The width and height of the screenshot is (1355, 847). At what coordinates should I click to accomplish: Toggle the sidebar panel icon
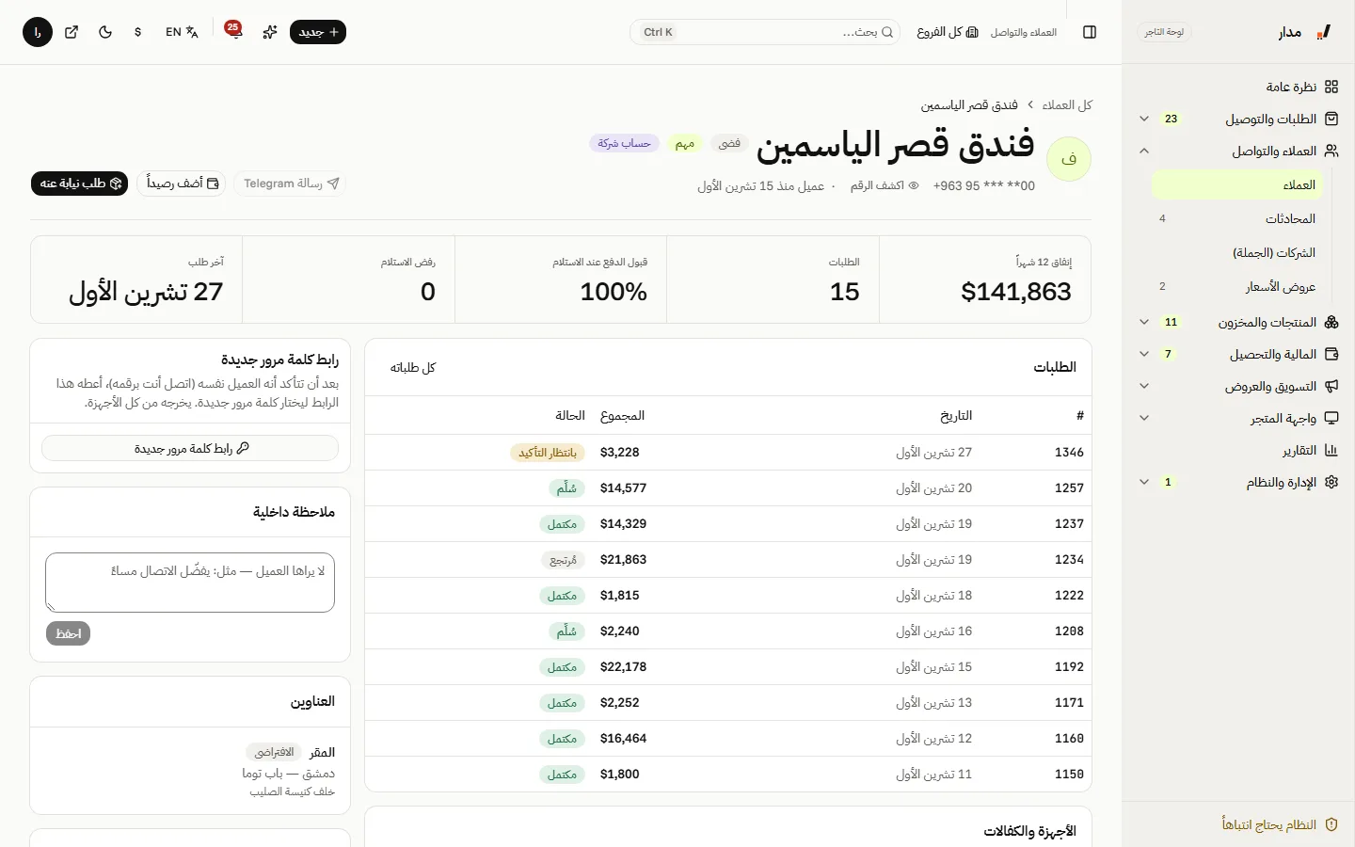click(1090, 32)
